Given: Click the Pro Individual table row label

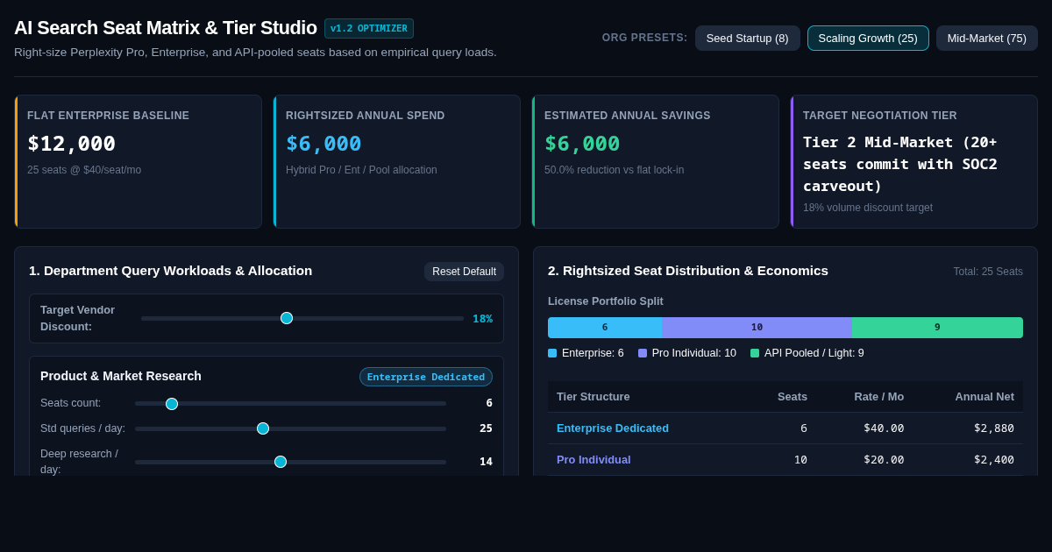Looking at the screenshot, I should tap(594, 459).
